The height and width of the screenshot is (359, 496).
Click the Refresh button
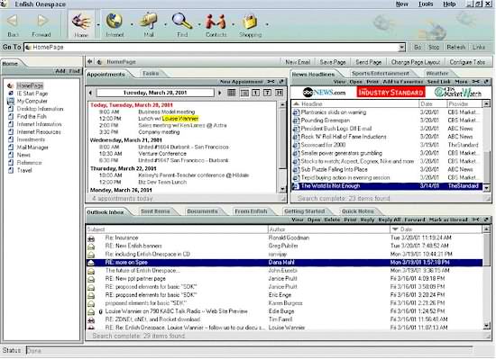(455, 48)
